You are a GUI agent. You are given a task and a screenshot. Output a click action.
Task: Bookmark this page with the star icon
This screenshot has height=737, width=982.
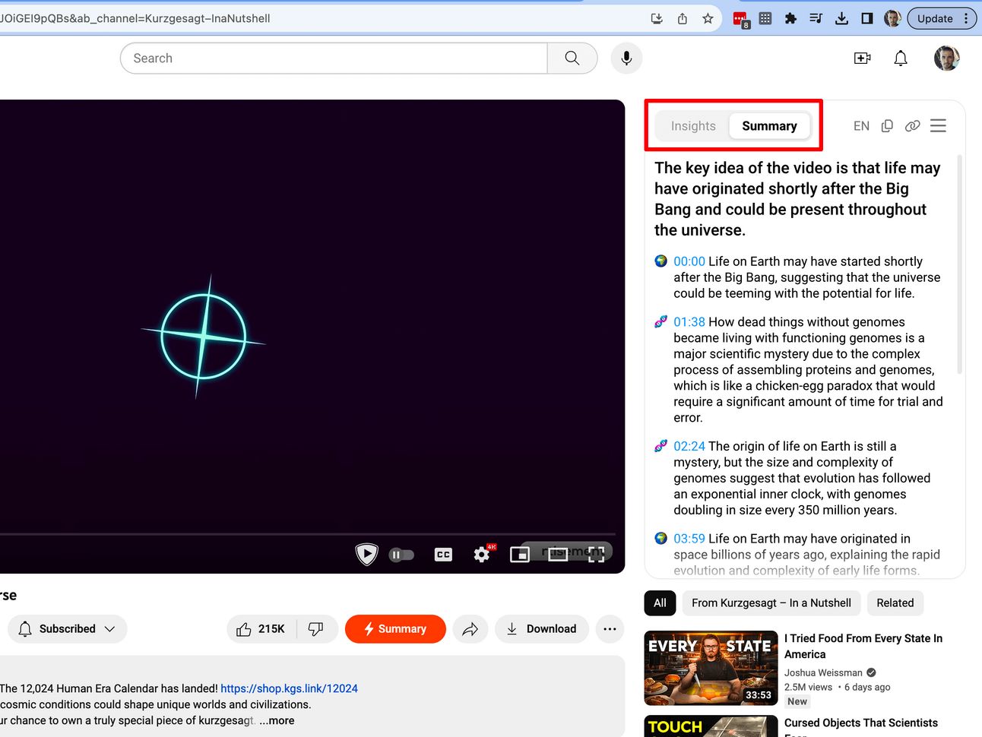[x=708, y=18]
